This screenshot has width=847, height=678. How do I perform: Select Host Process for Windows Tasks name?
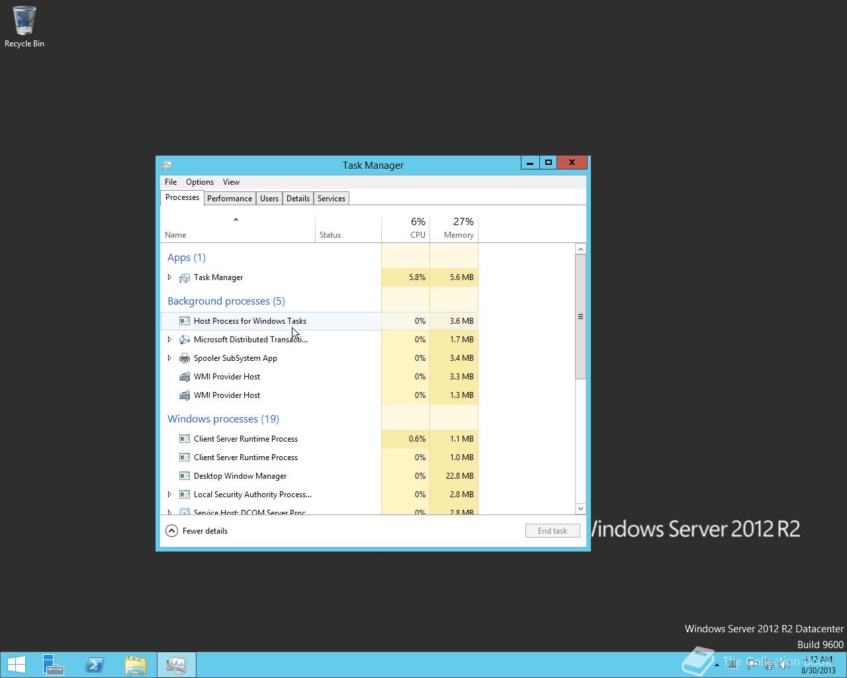click(x=250, y=321)
